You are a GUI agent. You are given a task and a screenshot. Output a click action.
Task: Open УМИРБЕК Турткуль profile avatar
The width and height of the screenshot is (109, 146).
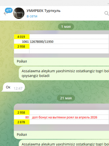pyautogui.click(x=19, y=13)
